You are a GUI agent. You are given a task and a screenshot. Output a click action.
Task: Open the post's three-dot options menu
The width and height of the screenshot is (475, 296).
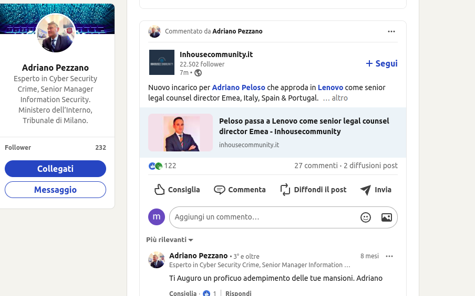[x=391, y=31]
